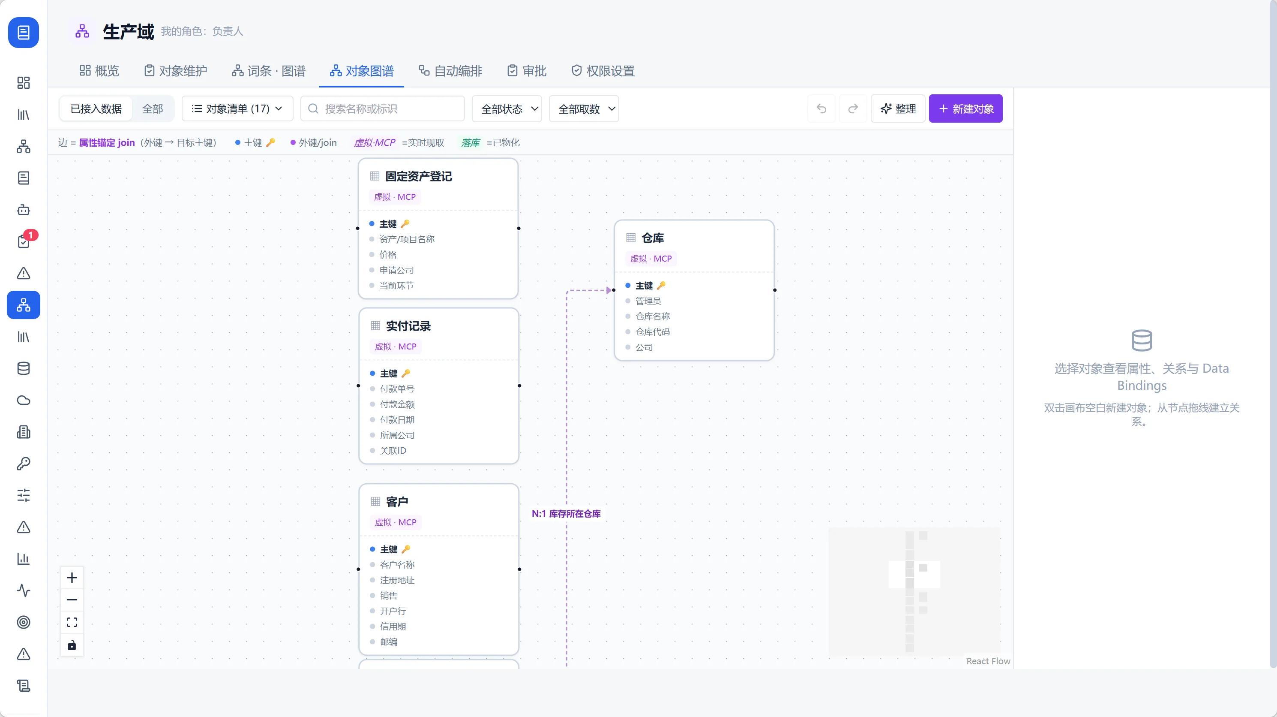Click the 仓库代码 field in 仓库 node
Image resolution: width=1277 pixels, height=717 pixels.
652,332
